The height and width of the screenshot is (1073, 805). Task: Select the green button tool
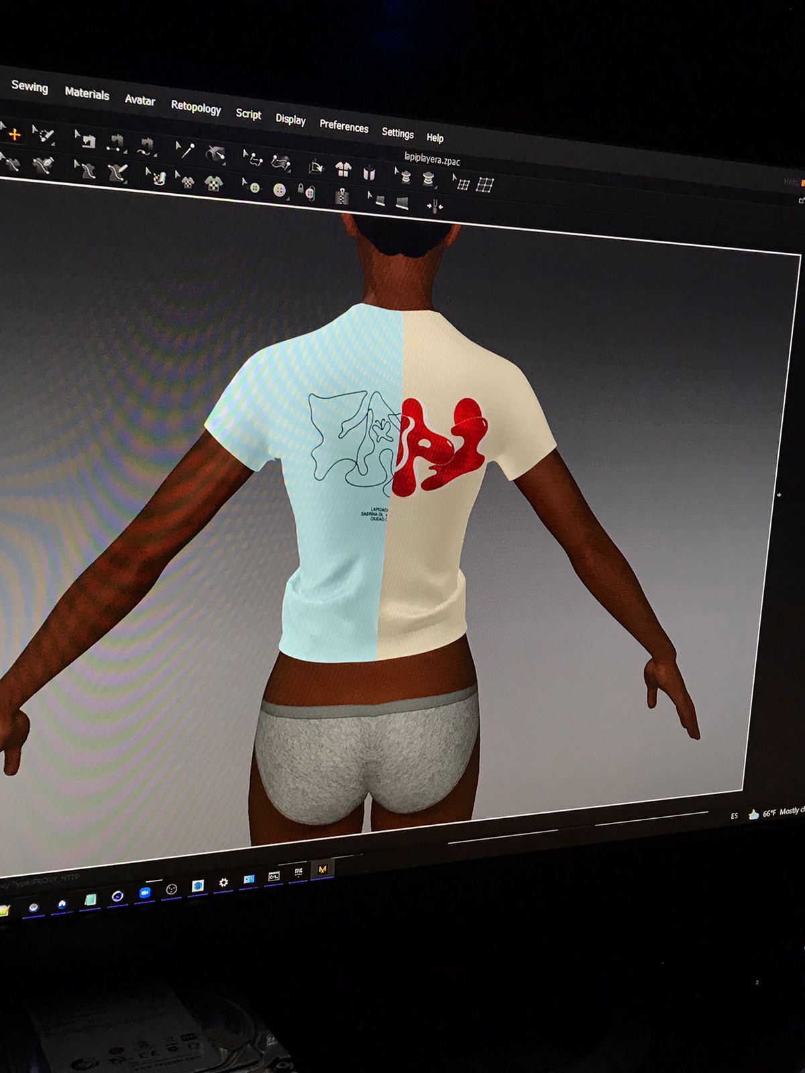click(254, 188)
